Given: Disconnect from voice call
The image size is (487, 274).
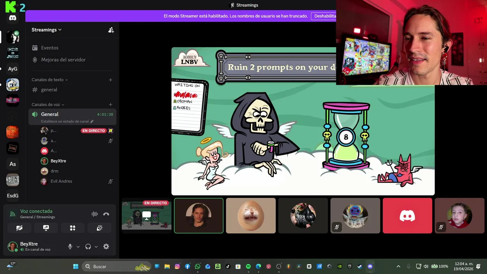Looking at the screenshot, I should [106, 214].
